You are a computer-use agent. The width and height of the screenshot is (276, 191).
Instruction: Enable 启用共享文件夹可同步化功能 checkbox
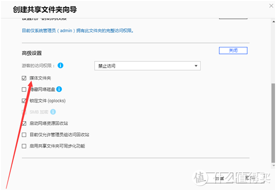[x=24, y=146]
